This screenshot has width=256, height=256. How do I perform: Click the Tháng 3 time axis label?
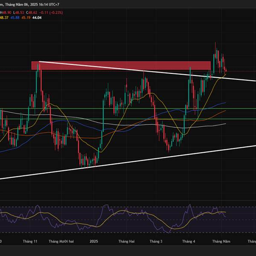pyautogui.click(x=156, y=241)
